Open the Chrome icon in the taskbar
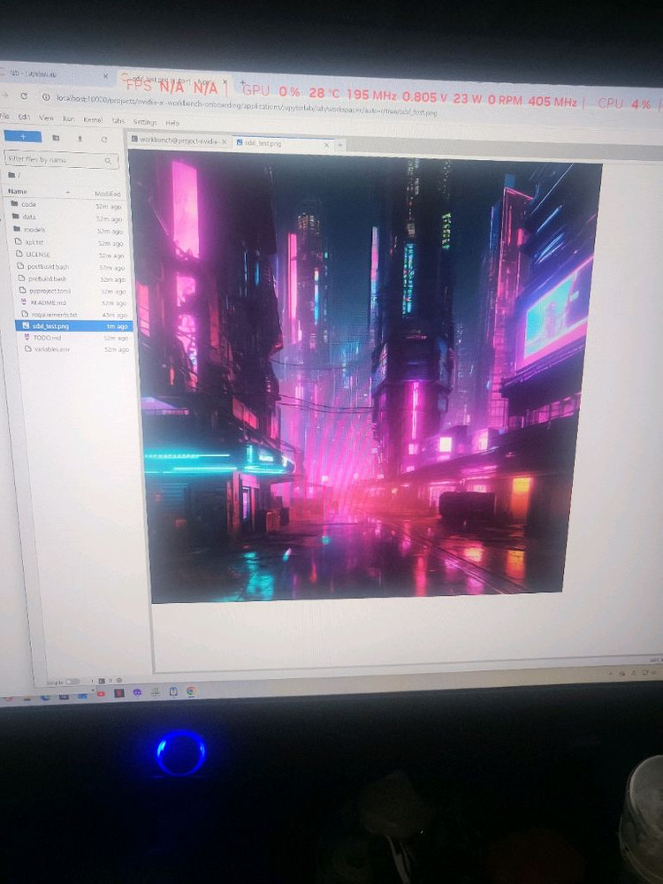 click(x=192, y=690)
